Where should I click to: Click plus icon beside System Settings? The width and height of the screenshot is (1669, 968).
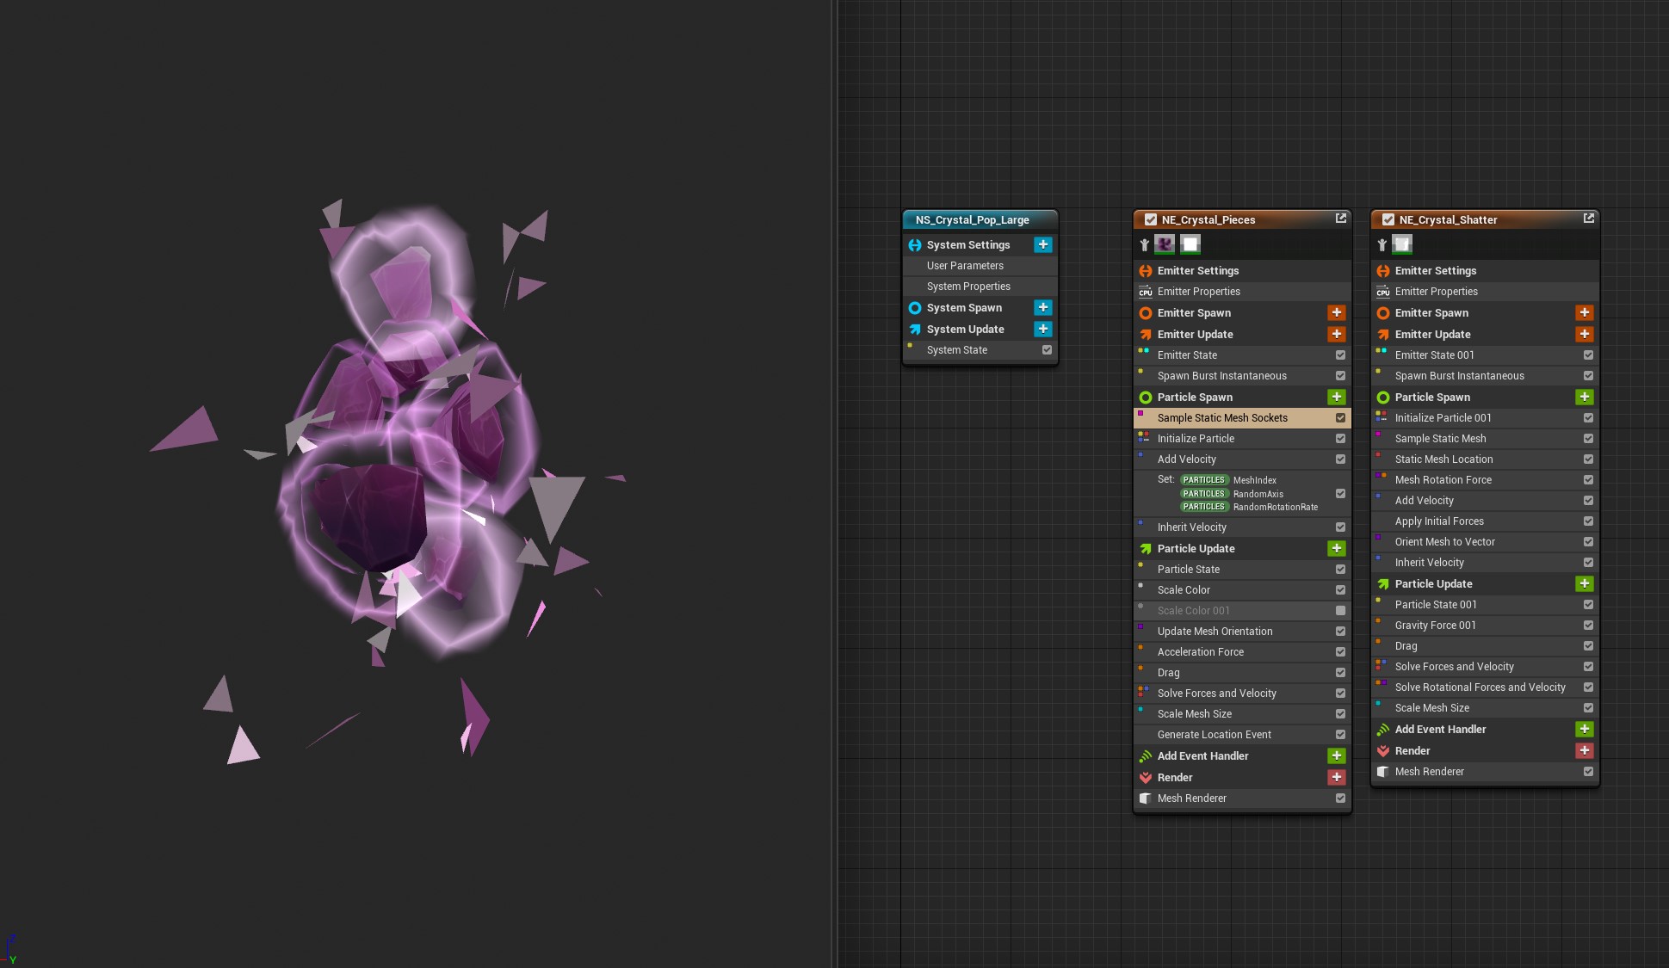tap(1042, 244)
